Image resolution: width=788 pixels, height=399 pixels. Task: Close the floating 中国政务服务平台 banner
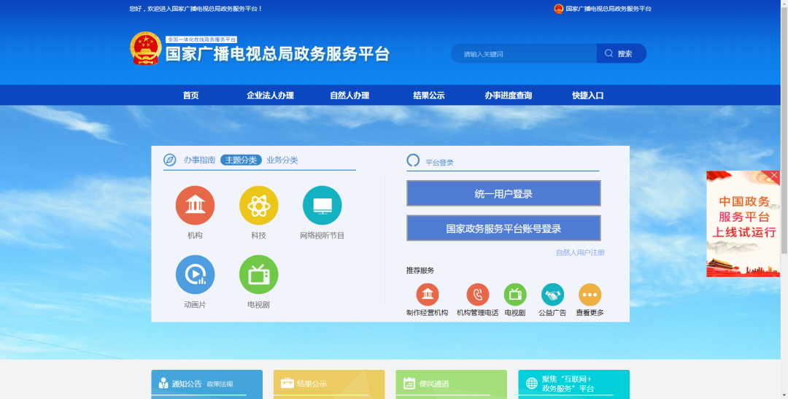coord(774,175)
